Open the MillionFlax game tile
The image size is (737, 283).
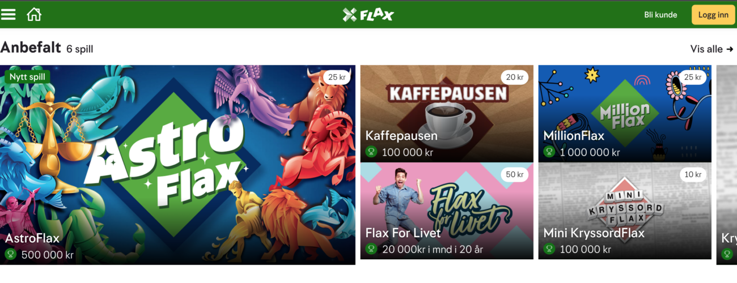(625, 114)
